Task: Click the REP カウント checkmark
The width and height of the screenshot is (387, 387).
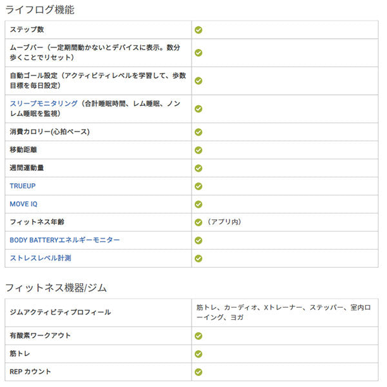Action: [199, 372]
